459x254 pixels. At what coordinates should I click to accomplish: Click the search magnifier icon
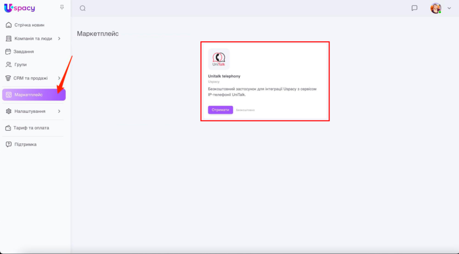[82, 8]
